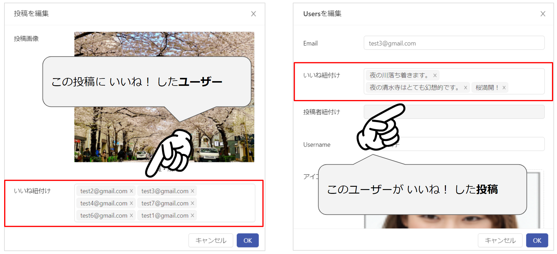
Task: Select the test7@gmail.com tag text
Action: pyautogui.click(x=165, y=203)
